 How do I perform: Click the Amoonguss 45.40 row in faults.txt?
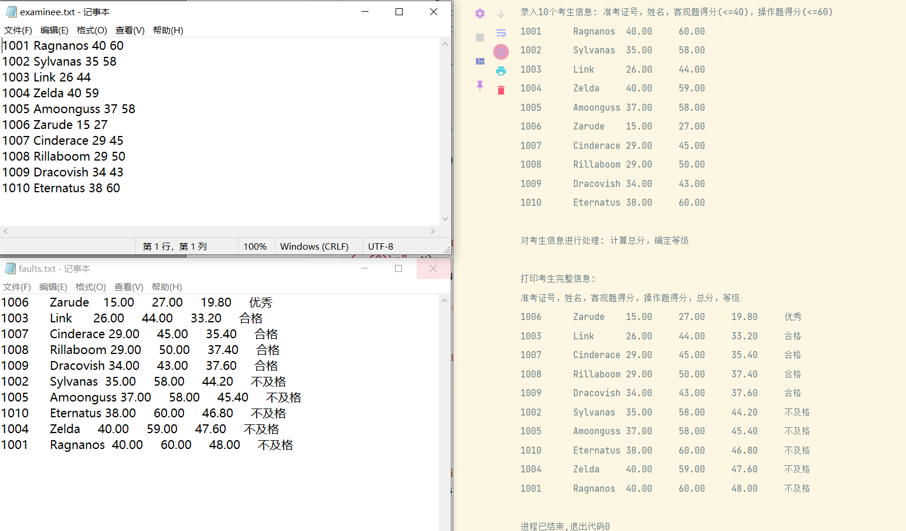coord(151,397)
